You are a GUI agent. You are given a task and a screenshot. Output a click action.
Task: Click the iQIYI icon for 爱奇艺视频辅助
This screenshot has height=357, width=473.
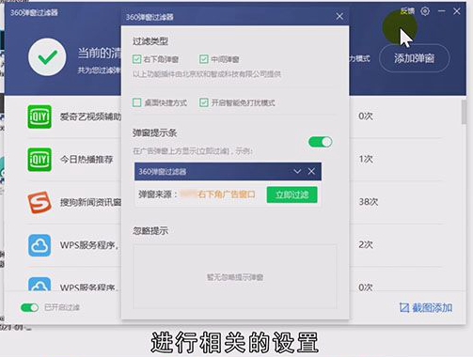tap(39, 116)
